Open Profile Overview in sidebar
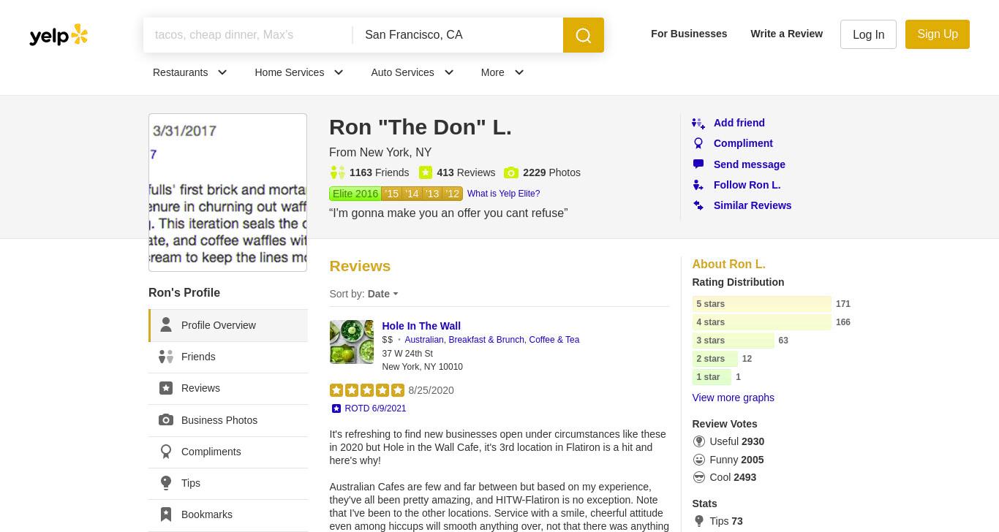 228,325
